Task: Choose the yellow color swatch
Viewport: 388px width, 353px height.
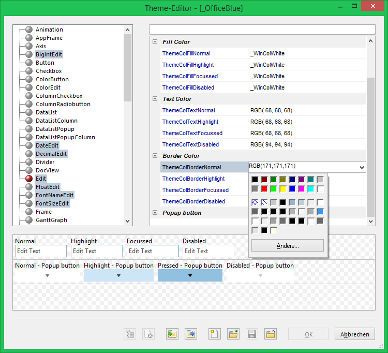Action: point(282,189)
